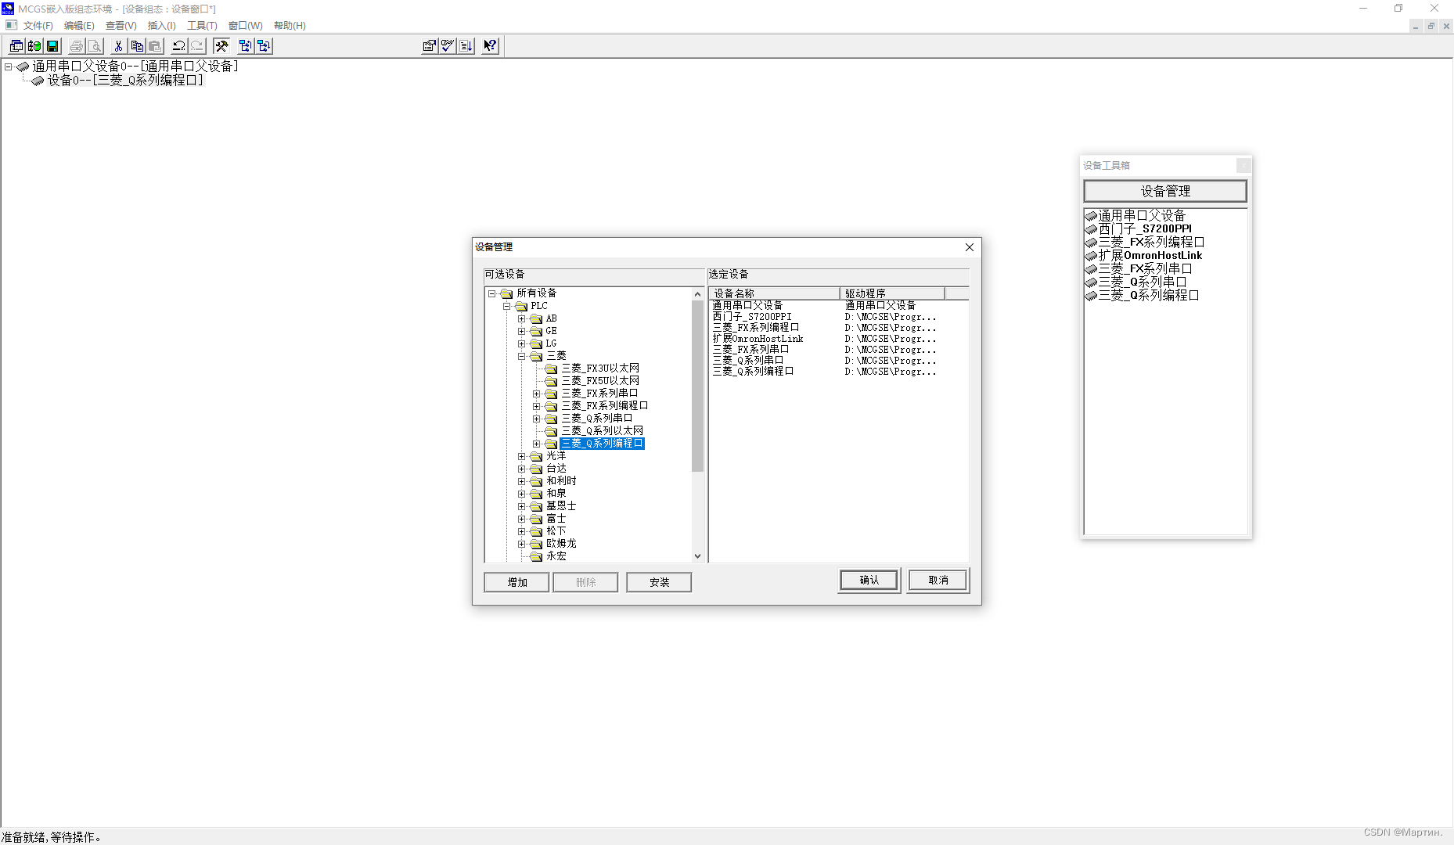This screenshot has height=845, width=1454.
Task: Select 三菱_Q系列以太网 in the tree
Action: (602, 431)
